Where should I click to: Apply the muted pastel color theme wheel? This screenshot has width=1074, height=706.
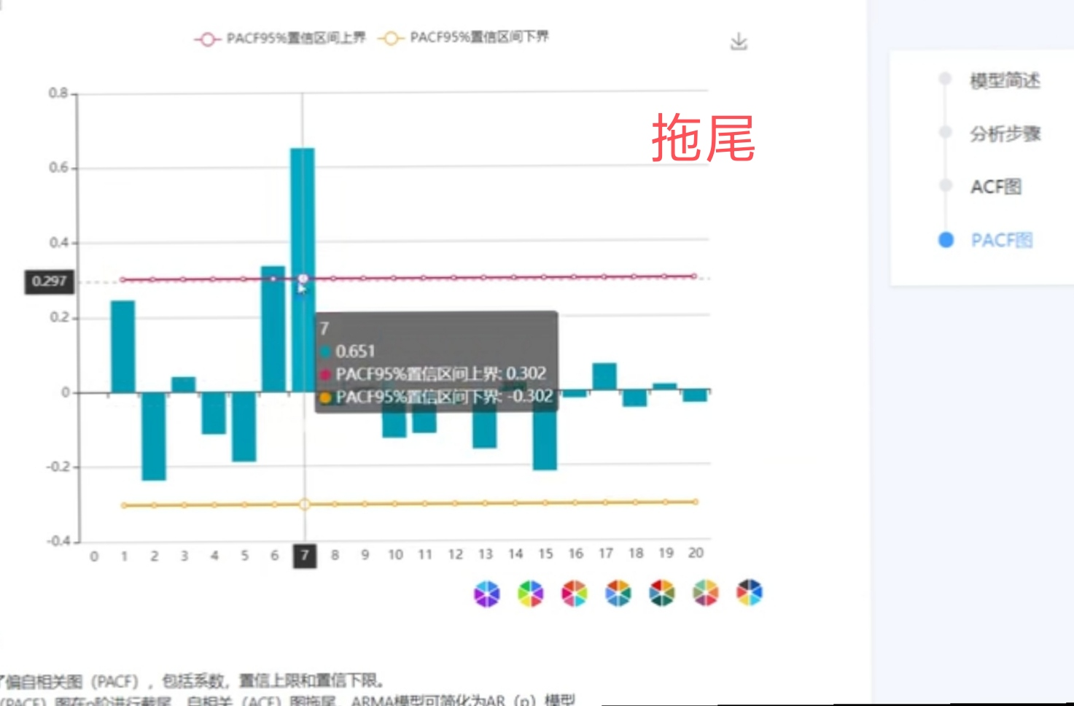pyautogui.click(x=706, y=593)
